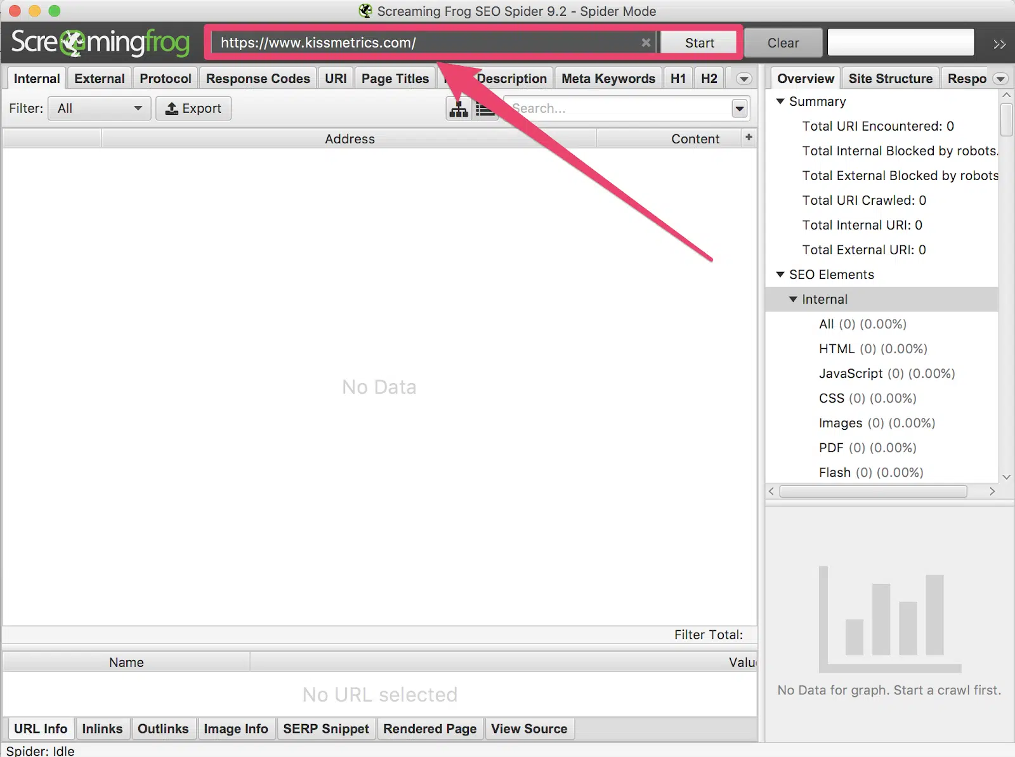Switch to the H1 tab

coord(678,79)
